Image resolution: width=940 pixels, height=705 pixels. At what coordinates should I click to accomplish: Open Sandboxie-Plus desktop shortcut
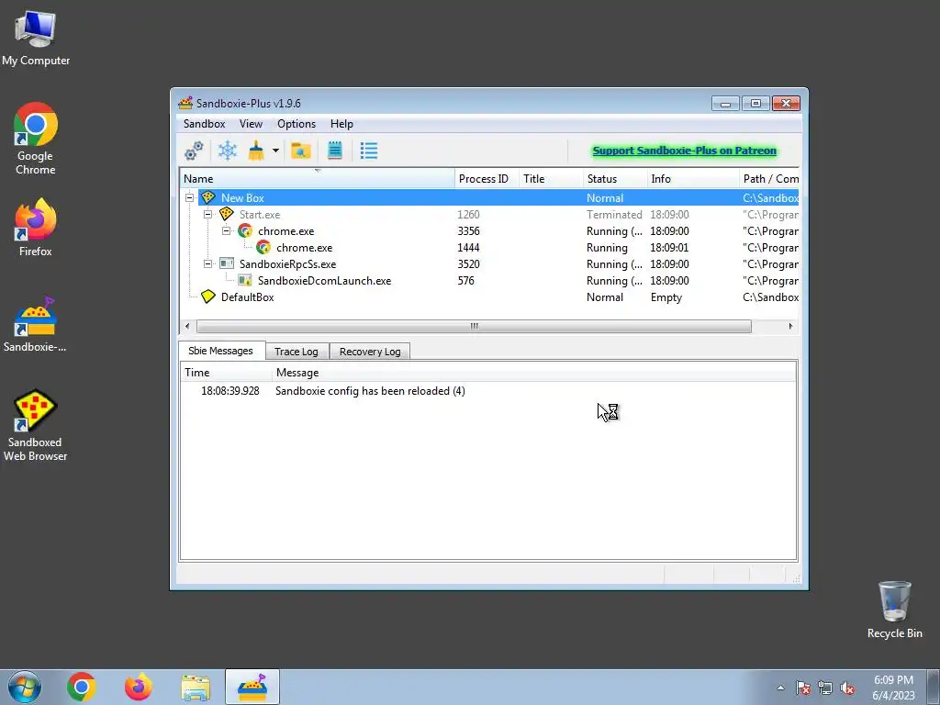(35, 324)
